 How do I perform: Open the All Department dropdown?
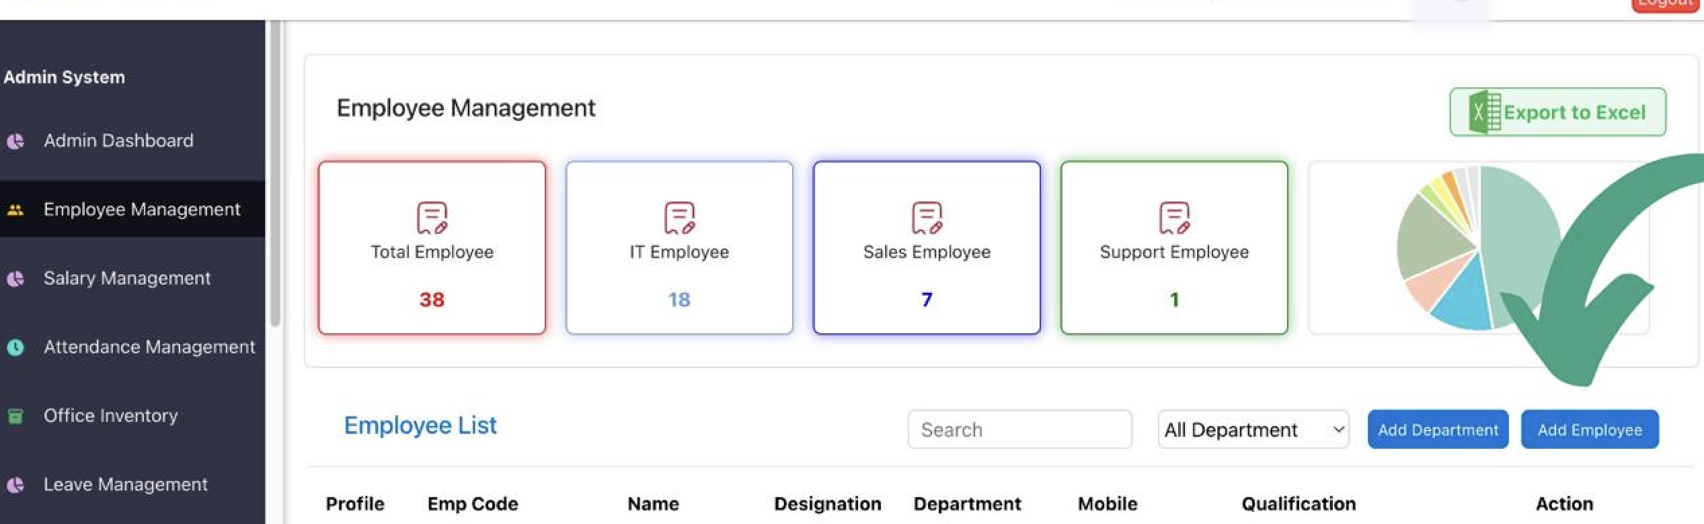(1253, 430)
